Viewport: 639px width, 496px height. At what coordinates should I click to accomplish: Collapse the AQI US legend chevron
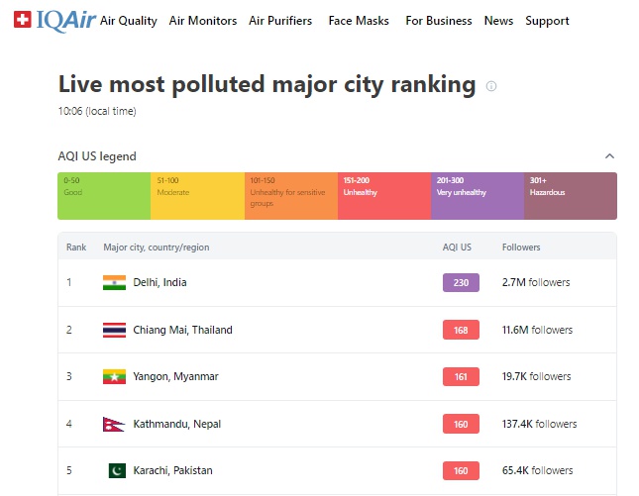[609, 156]
